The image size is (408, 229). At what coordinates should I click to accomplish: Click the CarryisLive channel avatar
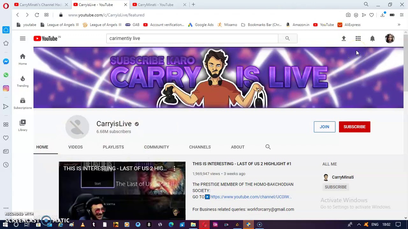pyautogui.click(x=77, y=127)
